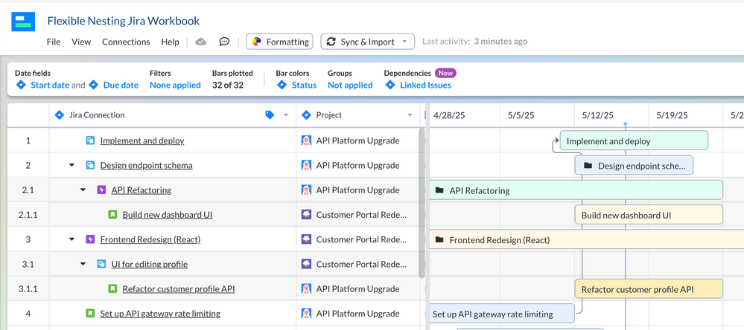
Task: Change the Start date field
Action: [x=50, y=85]
